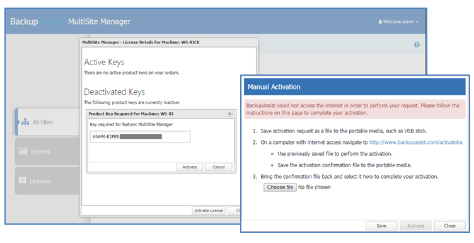Image resolution: width=474 pixels, height=243 pixels.
Task: Click 'Use previously saved file' bullet text
Action: pos(335,154)
